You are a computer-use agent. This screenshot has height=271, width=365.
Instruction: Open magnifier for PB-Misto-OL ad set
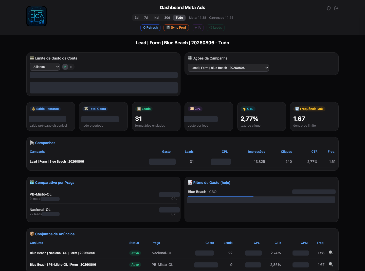tap(331, 264)
